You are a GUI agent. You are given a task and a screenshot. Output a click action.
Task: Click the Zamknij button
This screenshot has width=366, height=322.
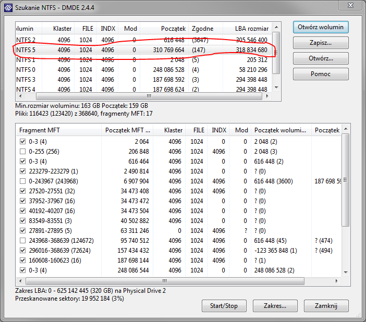click(326, 306)
